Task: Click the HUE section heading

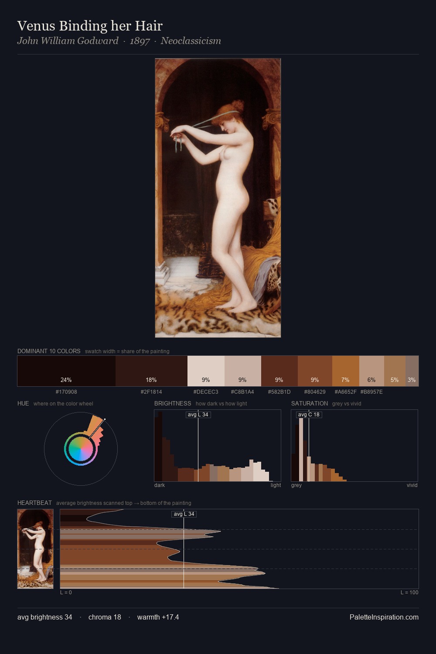Action: pos(23,403)
